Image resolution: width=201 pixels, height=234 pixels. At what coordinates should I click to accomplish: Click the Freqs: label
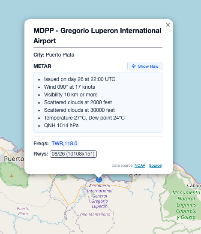(41, 144)
